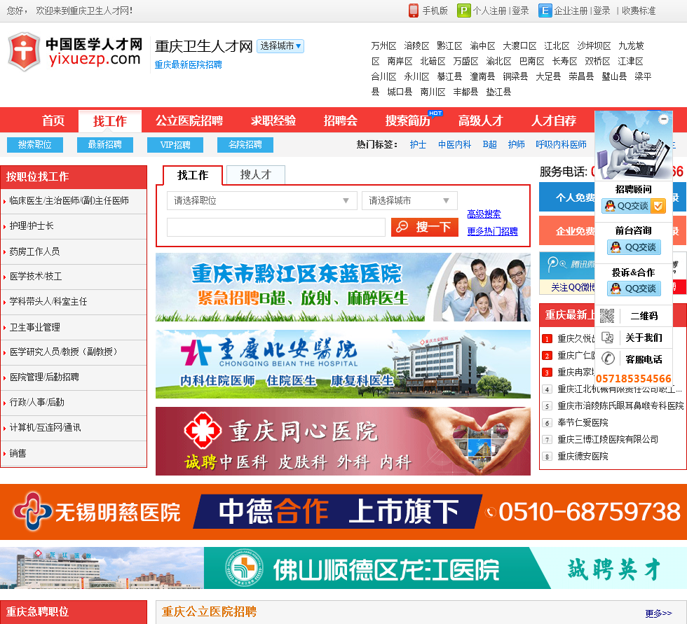The image size is (687, 624).
Task: Click the 中医内科 hot tag
Action: [454, 144]
